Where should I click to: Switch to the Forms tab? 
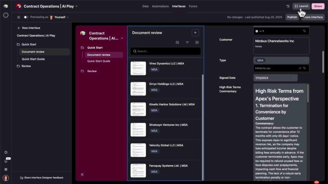pyautogui.click(x=193, y=6)
